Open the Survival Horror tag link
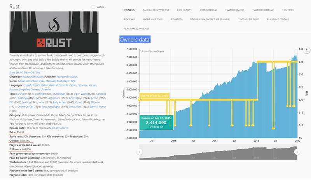Viewport: 311px width, 180px height. pos(98,107)
